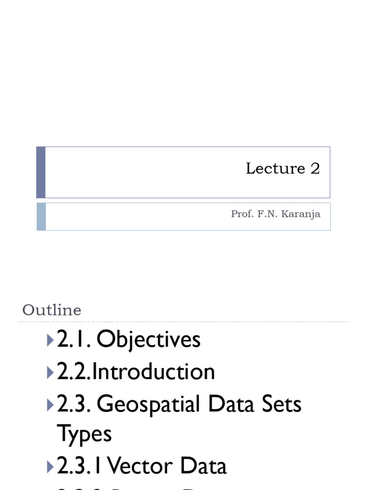Click the 2.3.1 Vector Data outline item
The height and width of the screenshot is (490, 367).
pyautogui.click(x=142, y=467)
